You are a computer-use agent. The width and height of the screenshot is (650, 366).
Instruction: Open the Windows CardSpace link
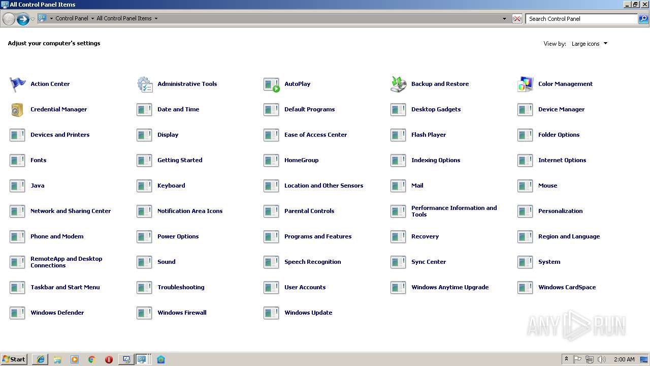(567, 287)
